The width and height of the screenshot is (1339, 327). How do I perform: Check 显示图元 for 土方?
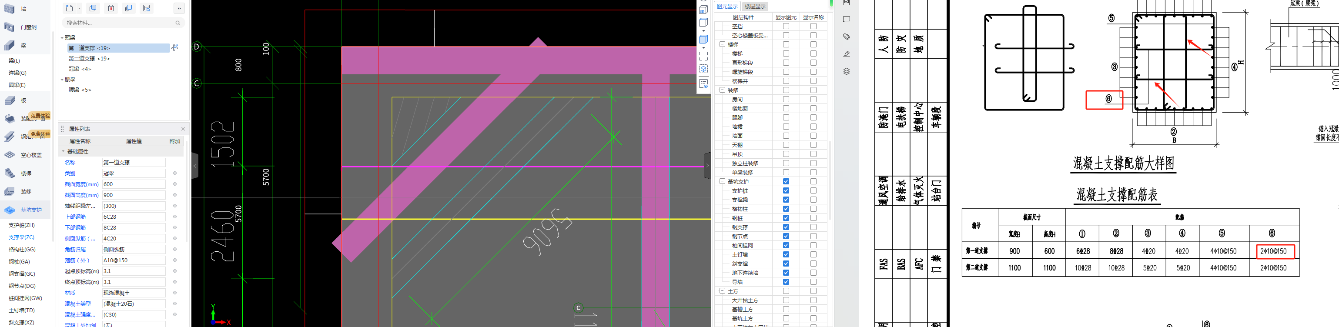click(786, 291)
